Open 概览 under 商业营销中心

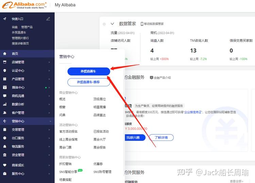[62, 99]
